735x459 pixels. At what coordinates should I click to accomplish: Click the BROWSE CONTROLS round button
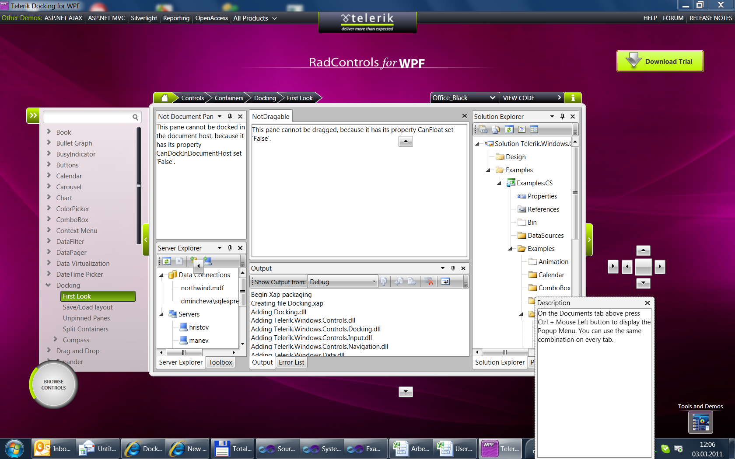click(x=53, y=385)
